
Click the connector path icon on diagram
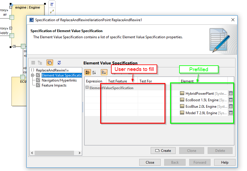(52, 11)
